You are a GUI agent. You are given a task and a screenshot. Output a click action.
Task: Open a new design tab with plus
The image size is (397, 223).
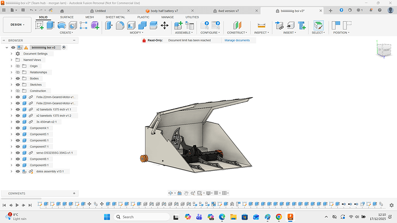pyautogui.click(x=330, y=10)
